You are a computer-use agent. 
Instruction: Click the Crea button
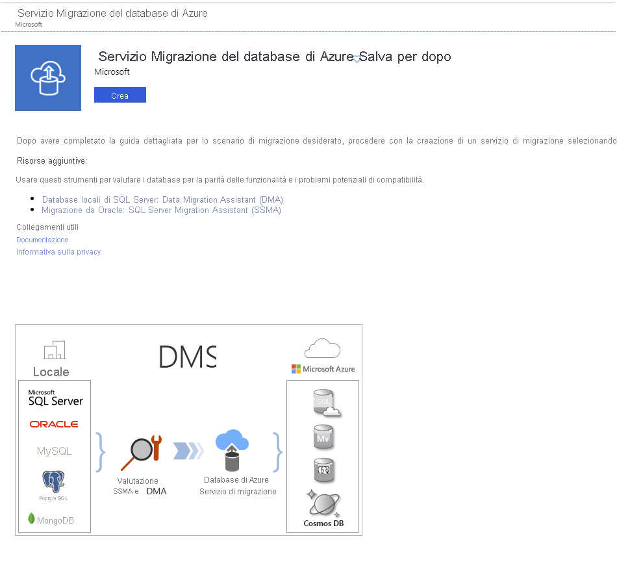[120, 95]
